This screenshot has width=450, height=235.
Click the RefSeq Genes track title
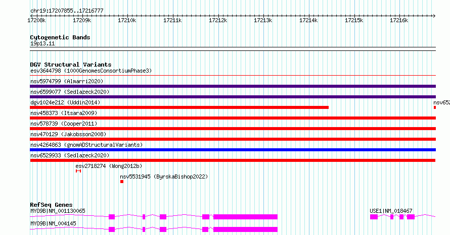(51, 205)
